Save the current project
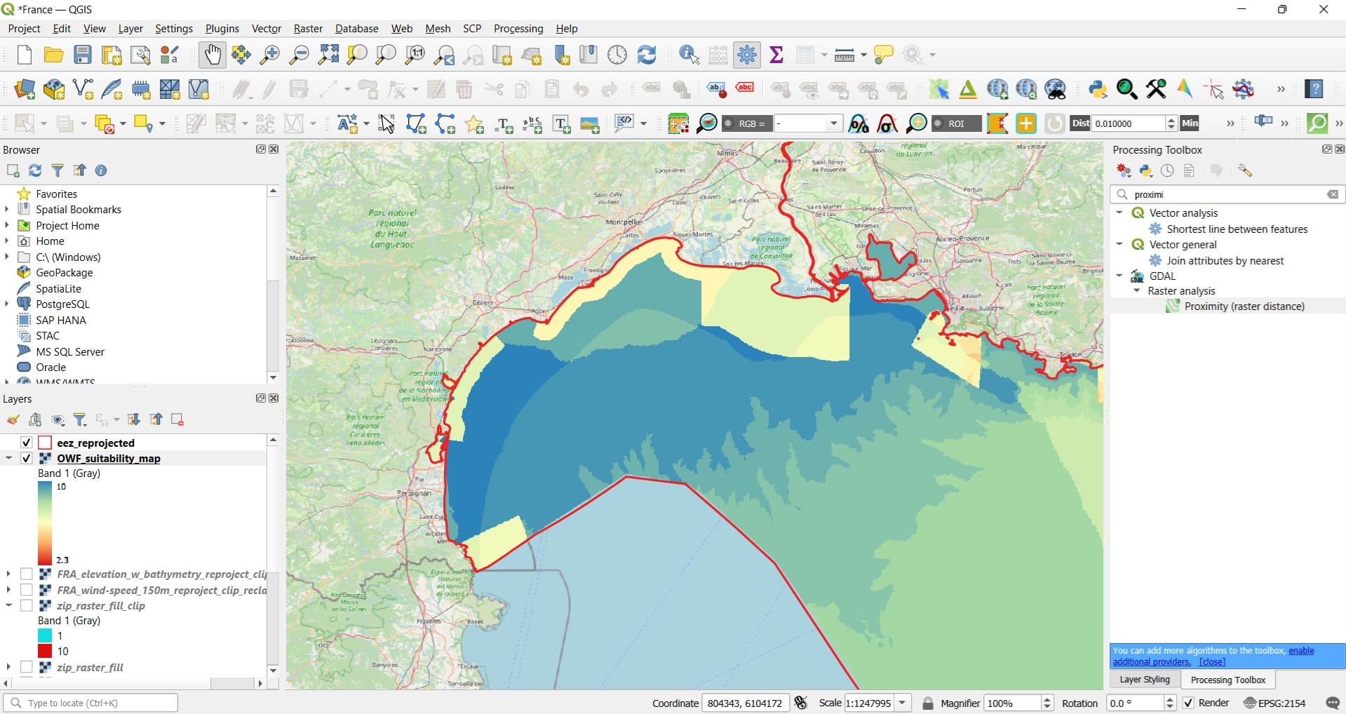The width and height of the screenshot is (1346, 714). pyautogui.click(x=83, y=55)
